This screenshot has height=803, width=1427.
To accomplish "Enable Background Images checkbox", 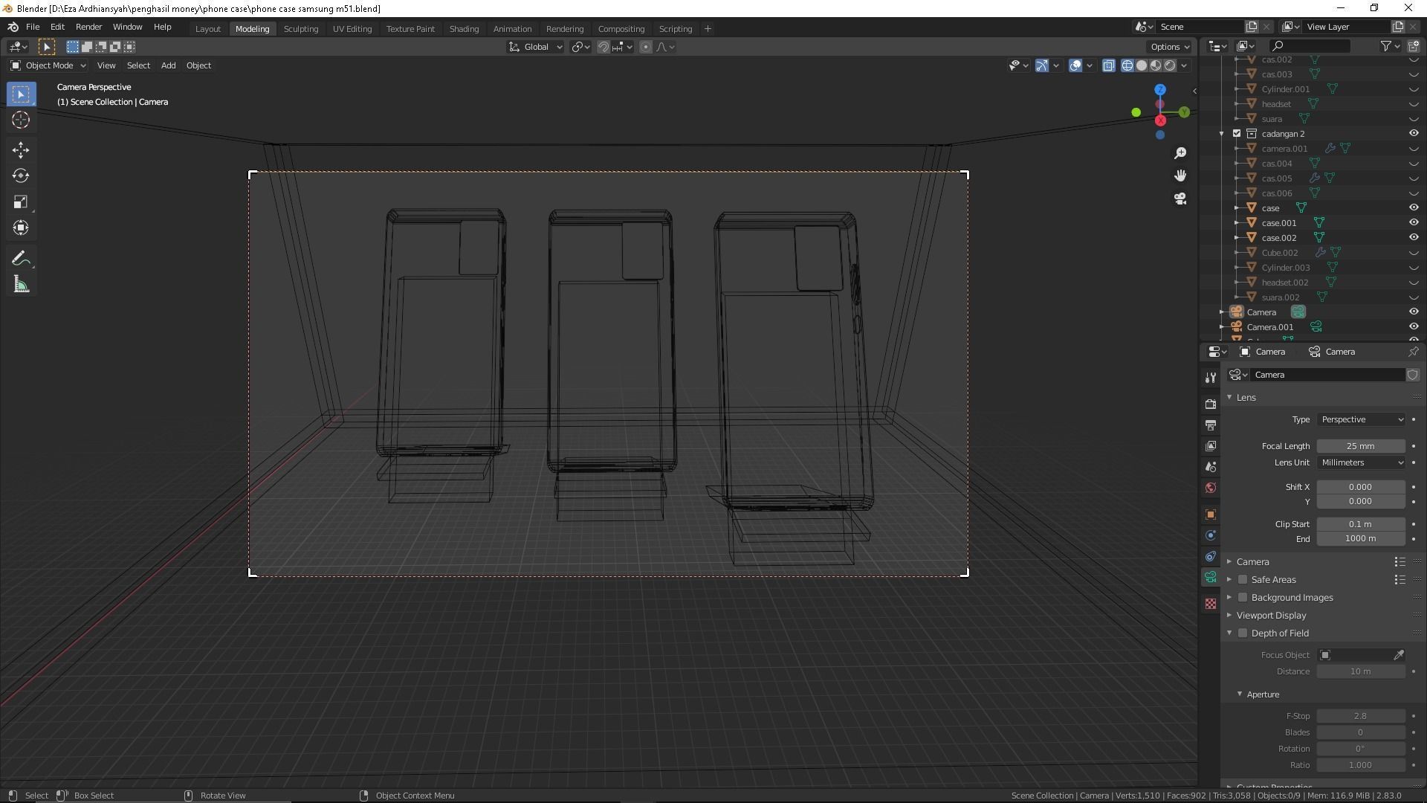I will (x=1243, y=598).
